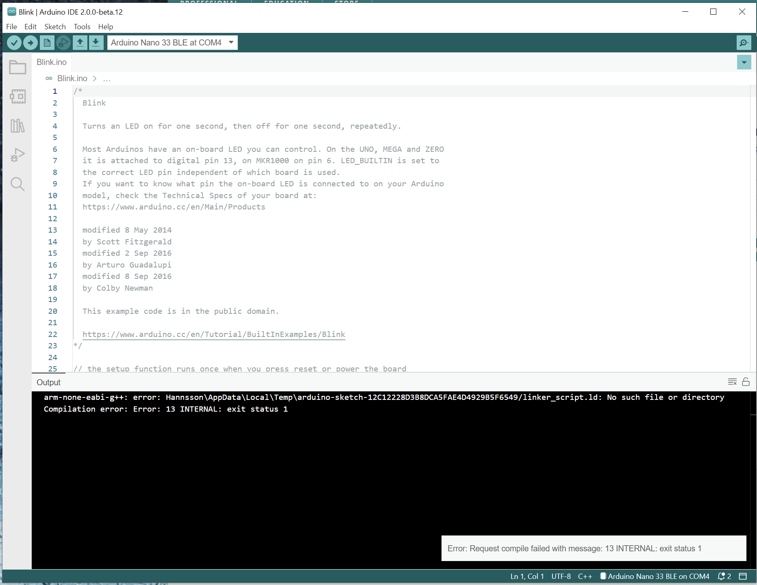Screen dimensions: 757x585
Task: Expand the tab overflow dropdown arrow
Action: [x=744, y=63]
